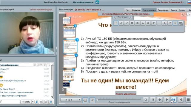Toggle the slide thumbnails panel button

click(x=85, y=100)
